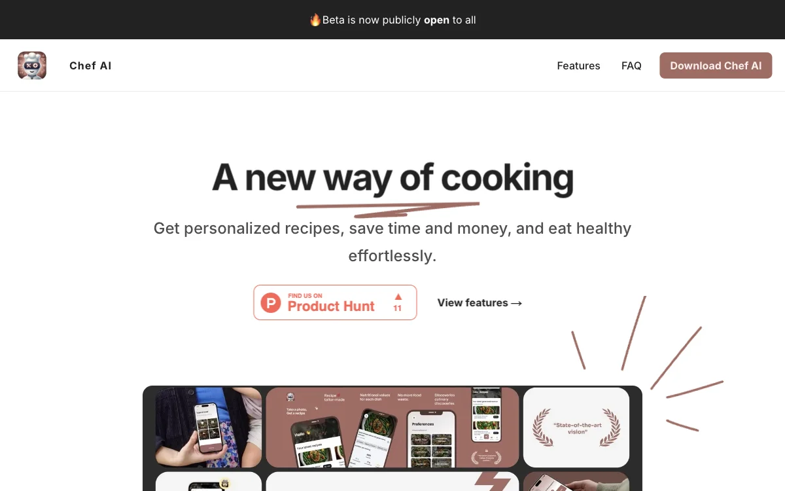This screenshot has height=491, width=785.
Task: Click the Chef AI robot logo icon
Action: point(32,65)
